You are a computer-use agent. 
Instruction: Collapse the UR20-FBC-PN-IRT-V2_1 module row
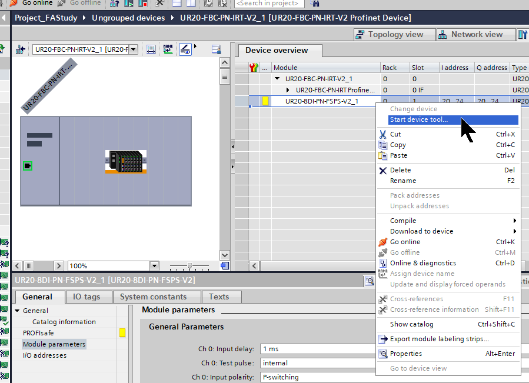277,79
